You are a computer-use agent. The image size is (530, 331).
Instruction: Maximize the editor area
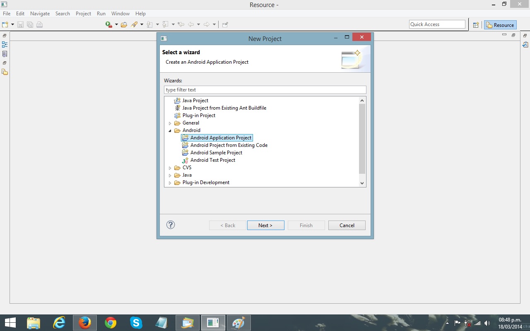click(513, 35)
